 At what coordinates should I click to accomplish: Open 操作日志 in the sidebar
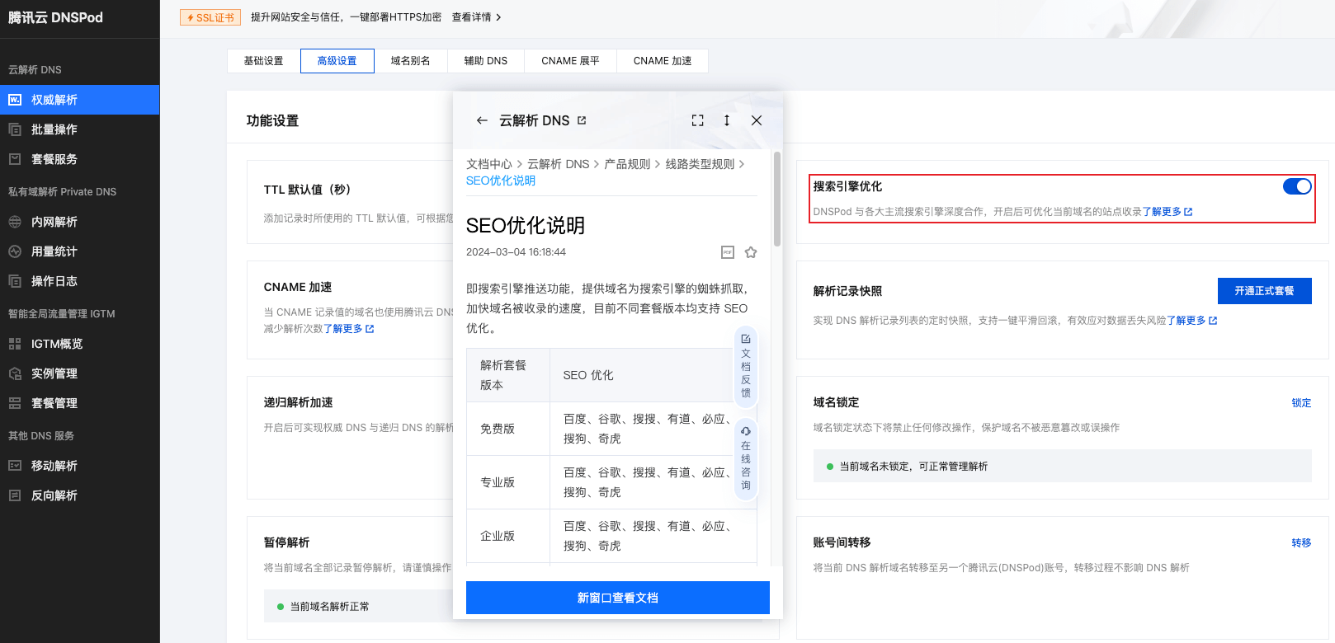coord(79,281)
